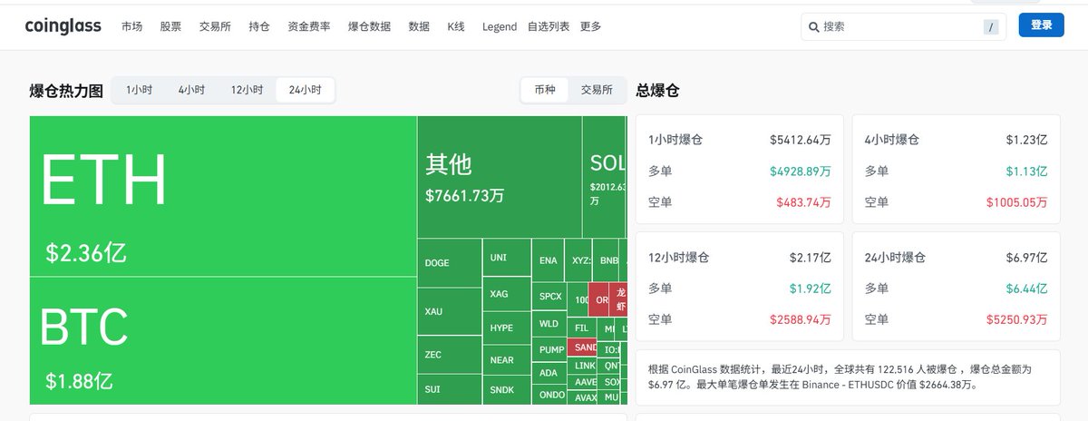This screenshot has width=1088, height=421.
Task: Switch heatmap to 1小时
Action: pos(139,90)
